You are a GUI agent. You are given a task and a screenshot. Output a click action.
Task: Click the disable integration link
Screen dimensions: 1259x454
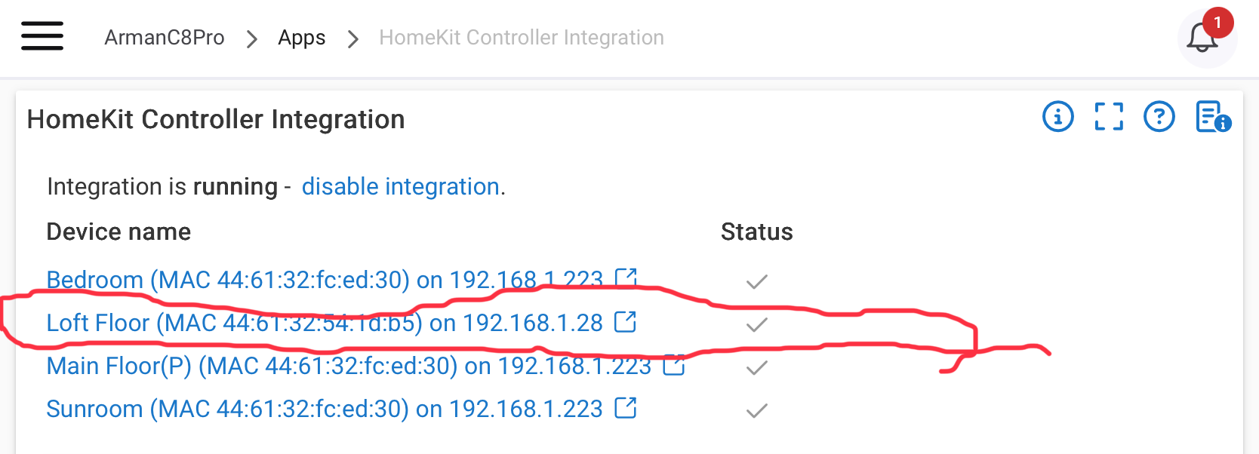pos(400,186)
